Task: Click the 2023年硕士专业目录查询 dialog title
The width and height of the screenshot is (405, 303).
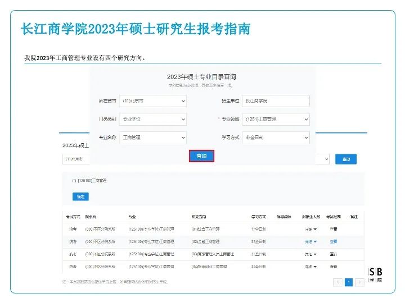Action: [201, 77]
